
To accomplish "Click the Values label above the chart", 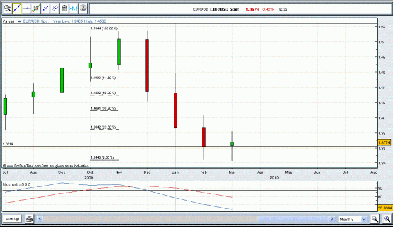I will coord(9,21).
